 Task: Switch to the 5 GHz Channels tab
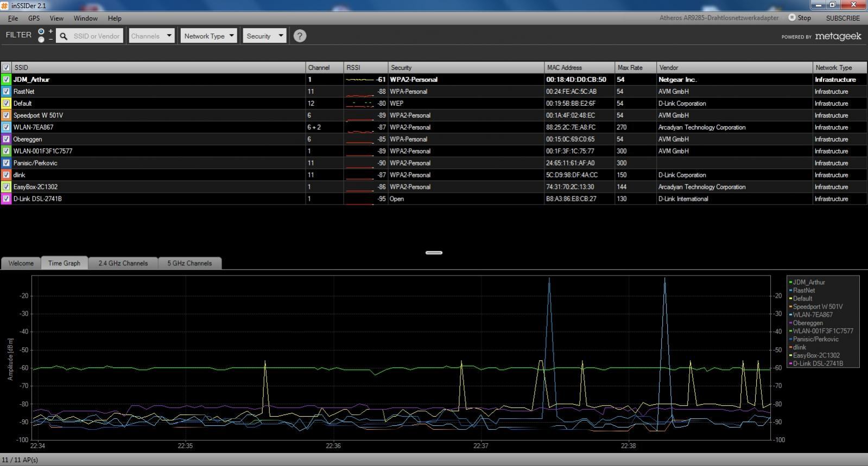[x=189, y=263]
